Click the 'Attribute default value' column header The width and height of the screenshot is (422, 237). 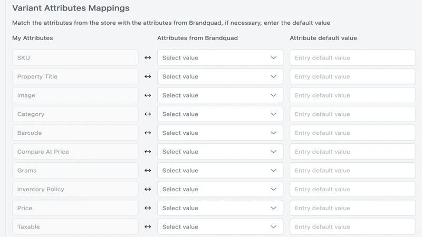point(323,38)
